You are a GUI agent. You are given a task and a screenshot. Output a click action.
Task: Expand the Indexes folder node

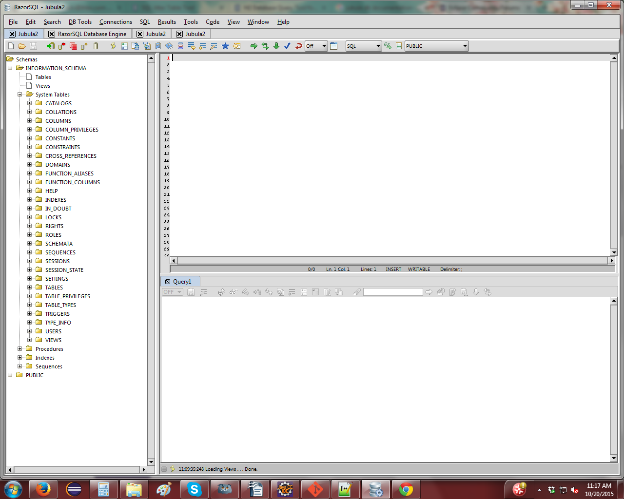(x=20, y=358)
